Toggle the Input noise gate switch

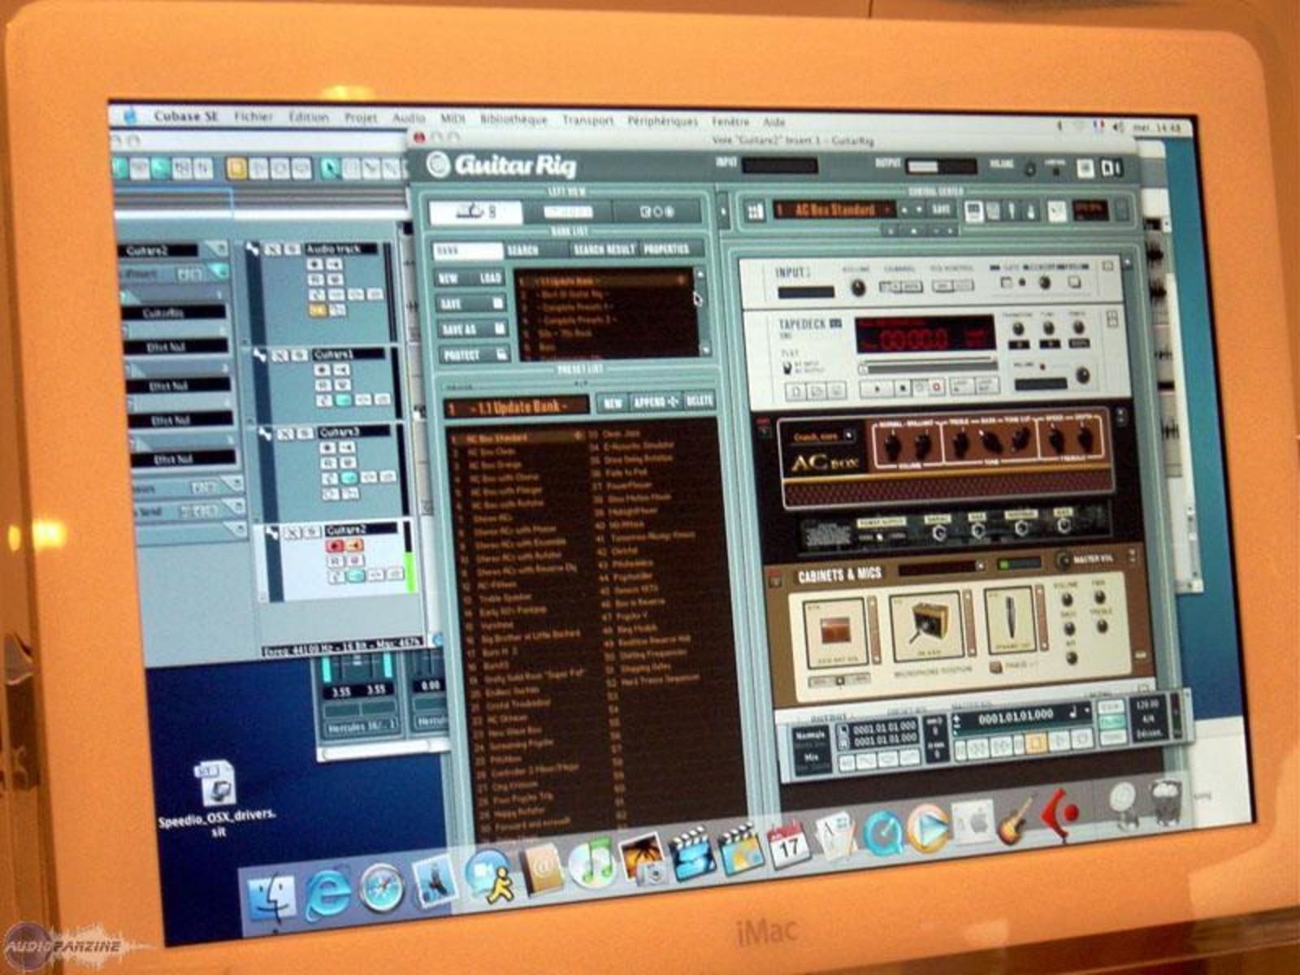[x=1006, y=283]
